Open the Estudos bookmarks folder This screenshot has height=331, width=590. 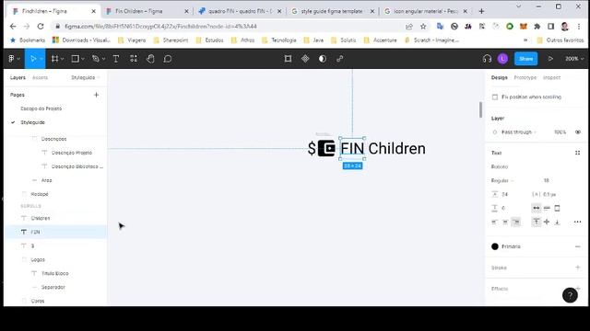click(x=210, y=40)
